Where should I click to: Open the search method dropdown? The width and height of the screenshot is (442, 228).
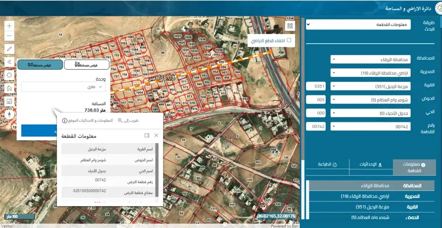(358, 25)
